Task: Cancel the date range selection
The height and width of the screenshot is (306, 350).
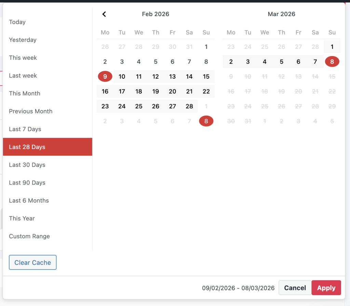Action: pos(295,288)
